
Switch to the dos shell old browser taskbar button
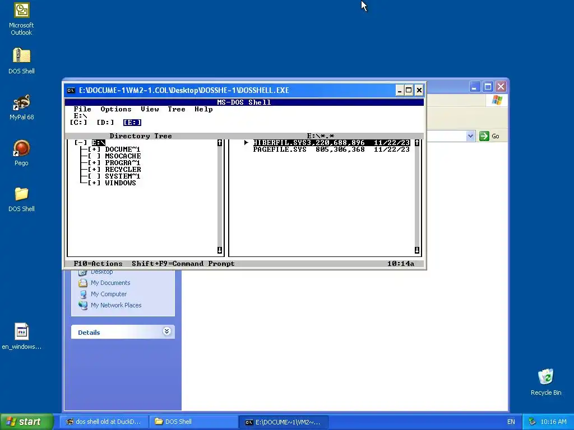tap(104, 422)
